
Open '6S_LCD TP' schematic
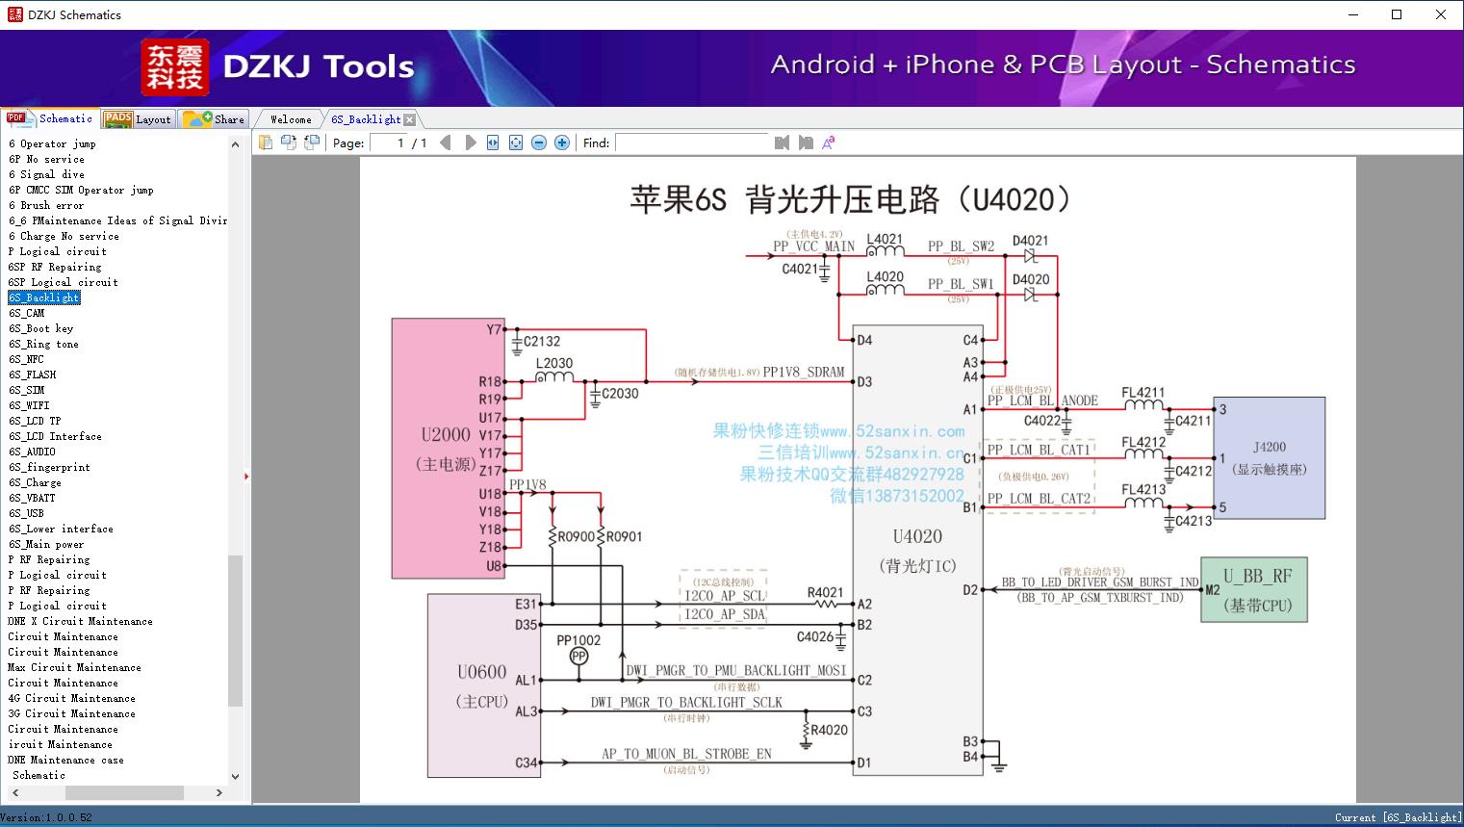35,421
